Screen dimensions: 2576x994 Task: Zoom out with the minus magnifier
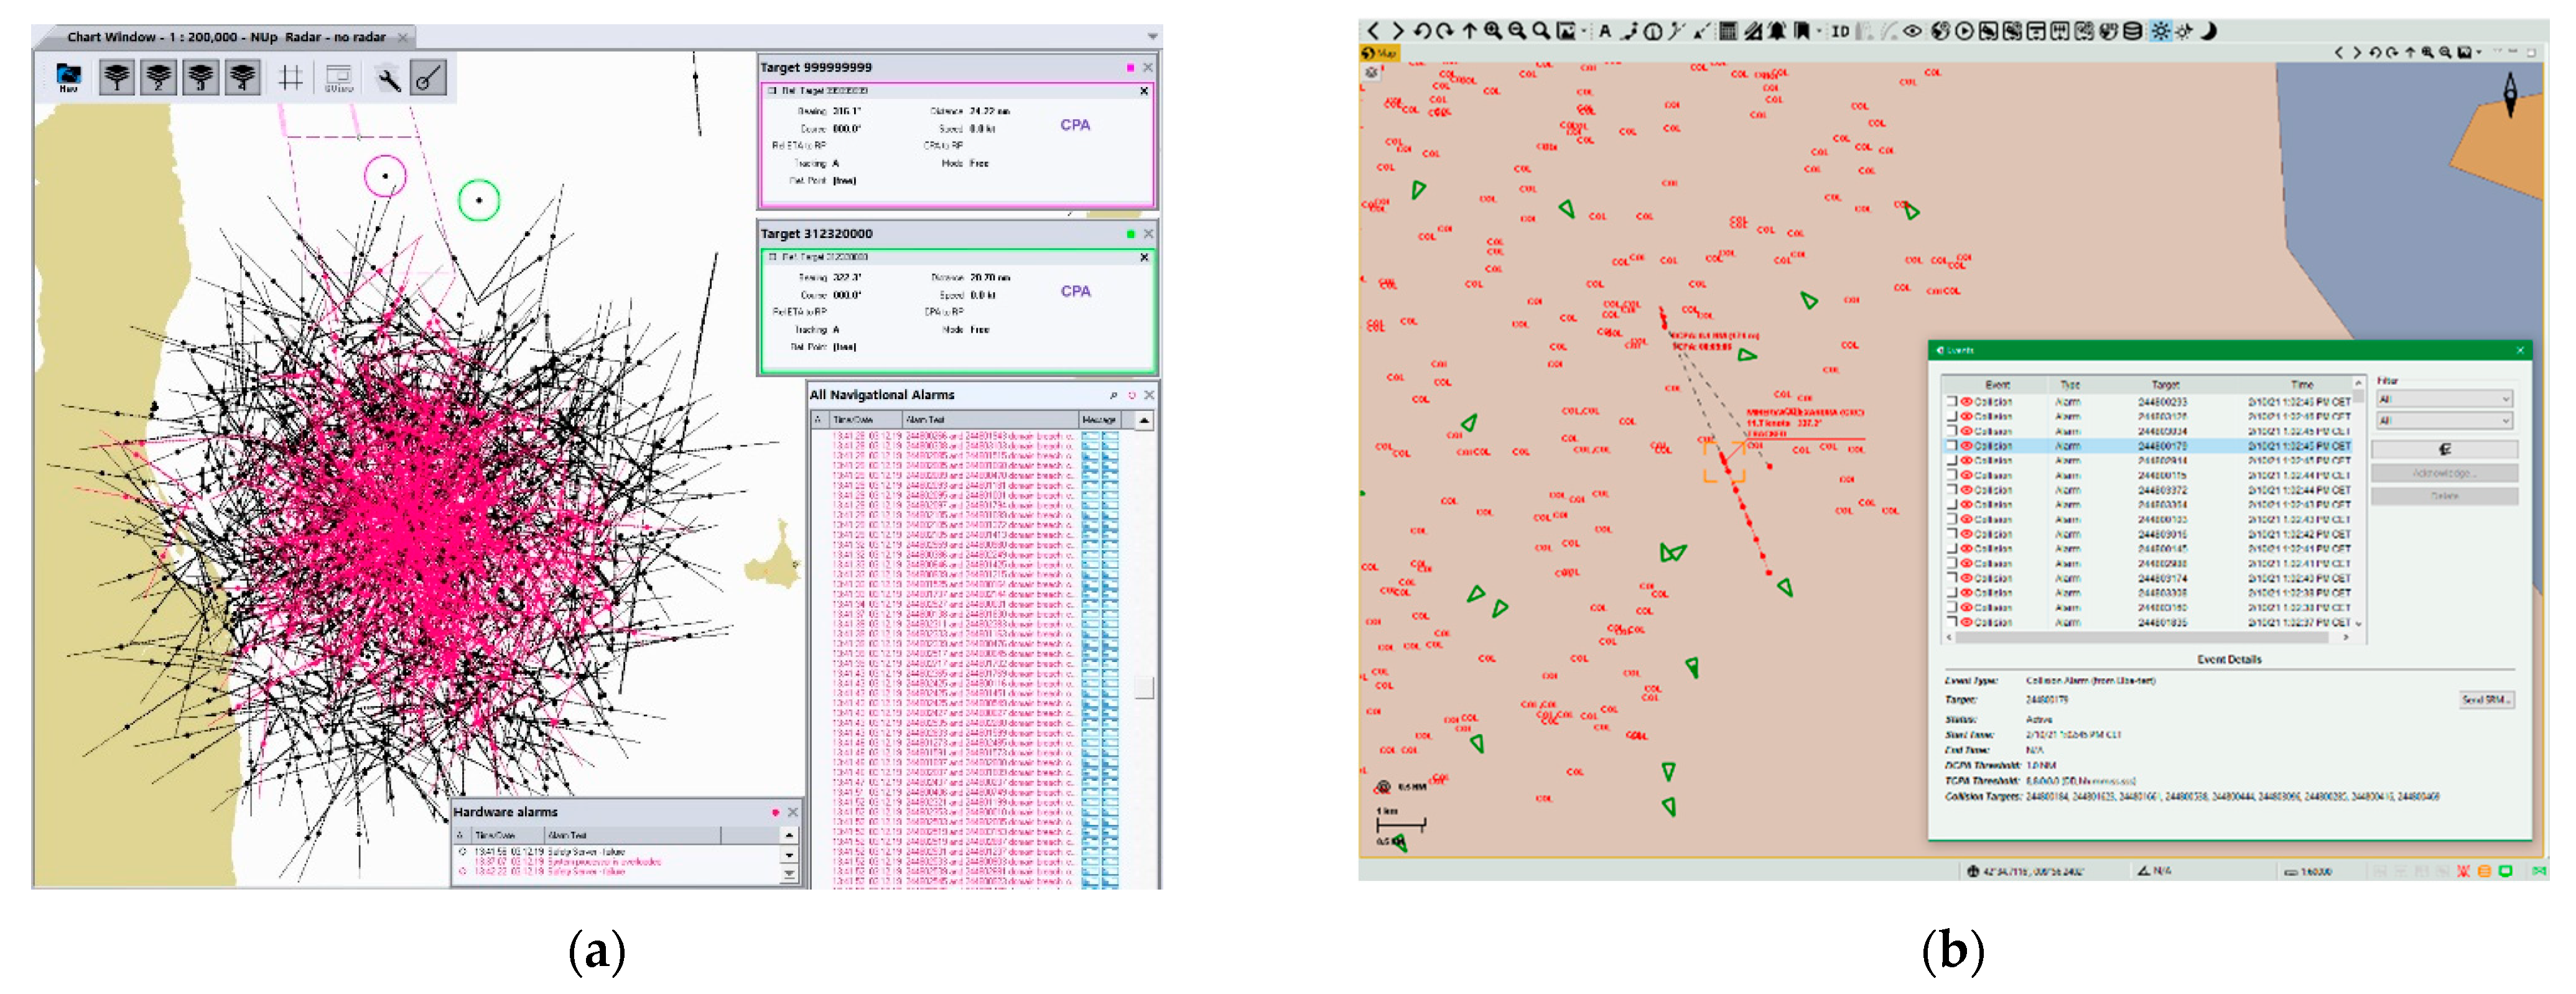click(1517, 31)
